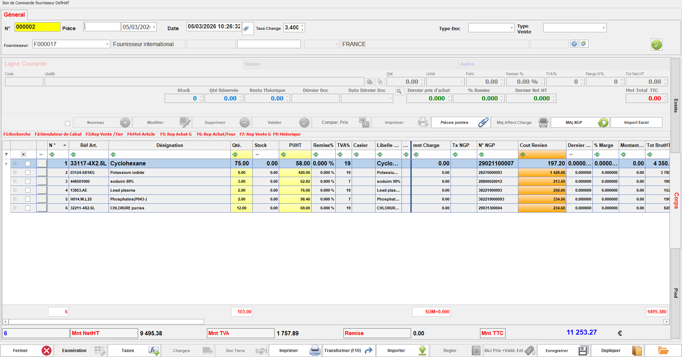Click the blue plus icon beside FRANCE
Screen dimensions: 682x357
tap(574, 44)
